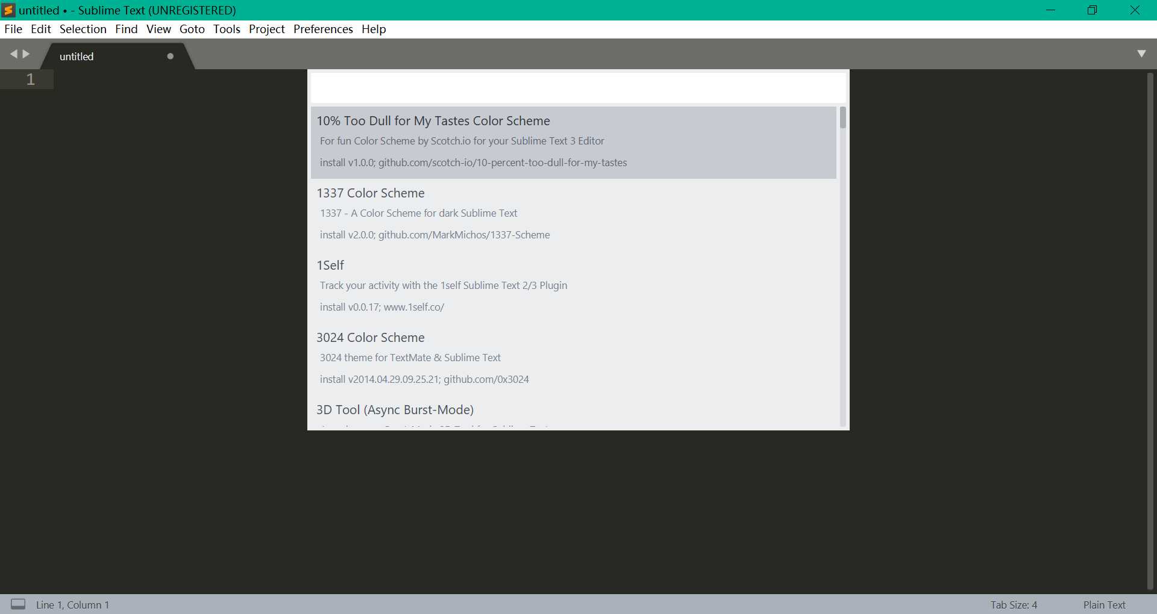Open Plain Text syntax selector
Image resolution: width=1157 pixels, height=614 pixels.
tap(1104, 605)
